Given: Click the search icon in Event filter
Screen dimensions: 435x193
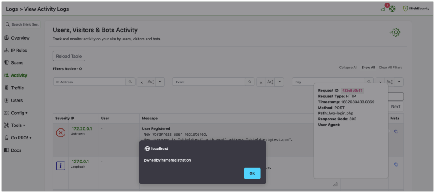Looking at the screenshot, I should point(251,82).
